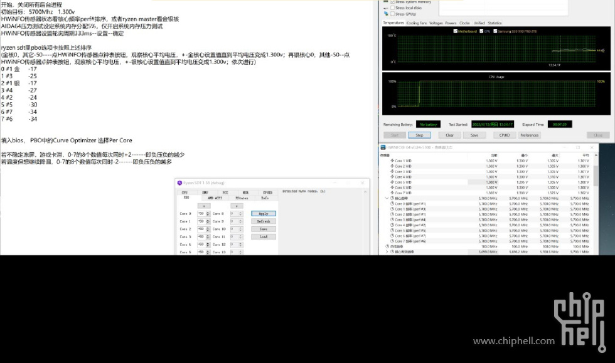Click clock icon beside Core 1 frequency (perf #3)
The image size is (615, 363).
click(x=392, y=209)
